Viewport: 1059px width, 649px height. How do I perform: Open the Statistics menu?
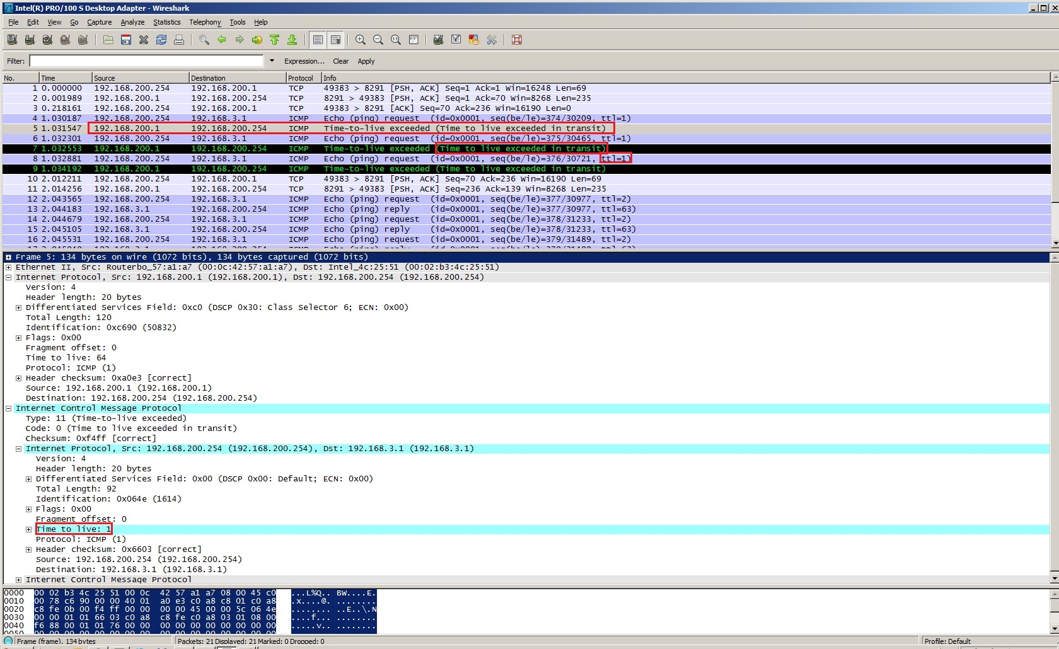[166, 22]
